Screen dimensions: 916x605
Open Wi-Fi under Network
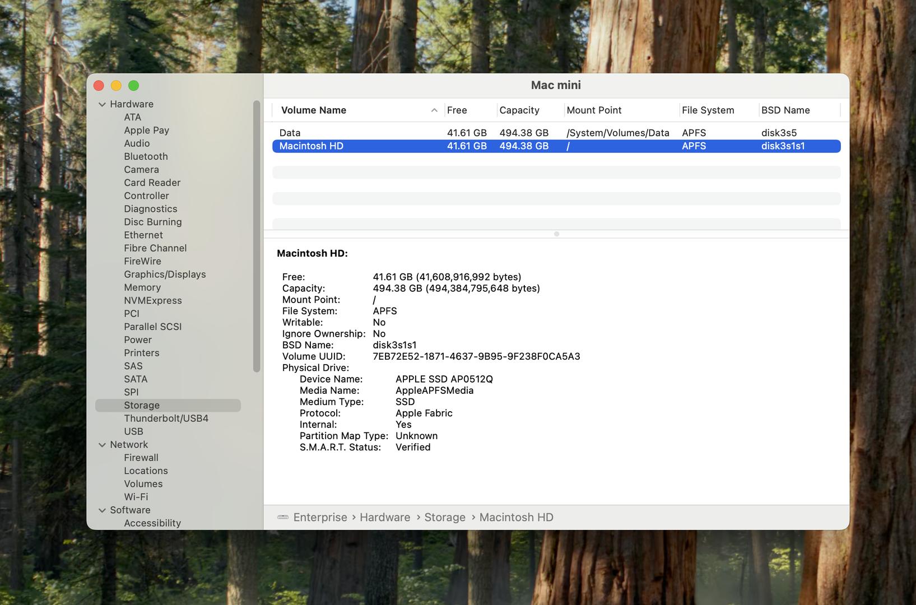click(x=136, y=497)
